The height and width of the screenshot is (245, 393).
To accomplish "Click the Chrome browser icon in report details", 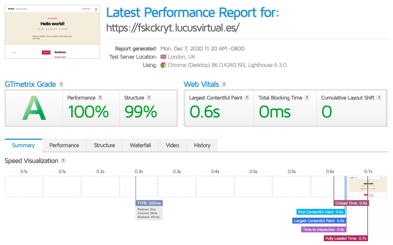I will click(x=164, y=65).
